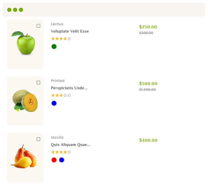Click the Lectus category label
208x185 pixels.
tap(57, 24)
